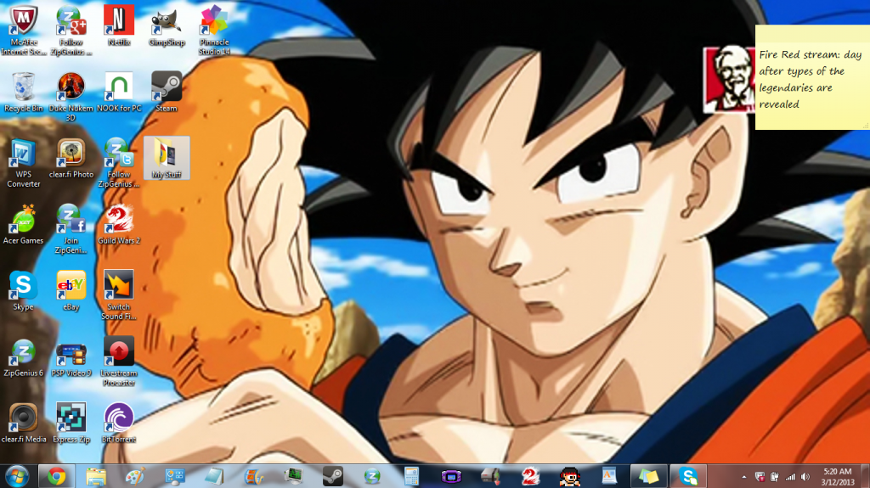
Task: Select the KFC Colonel Sanders picture
Action: (729, 80)
